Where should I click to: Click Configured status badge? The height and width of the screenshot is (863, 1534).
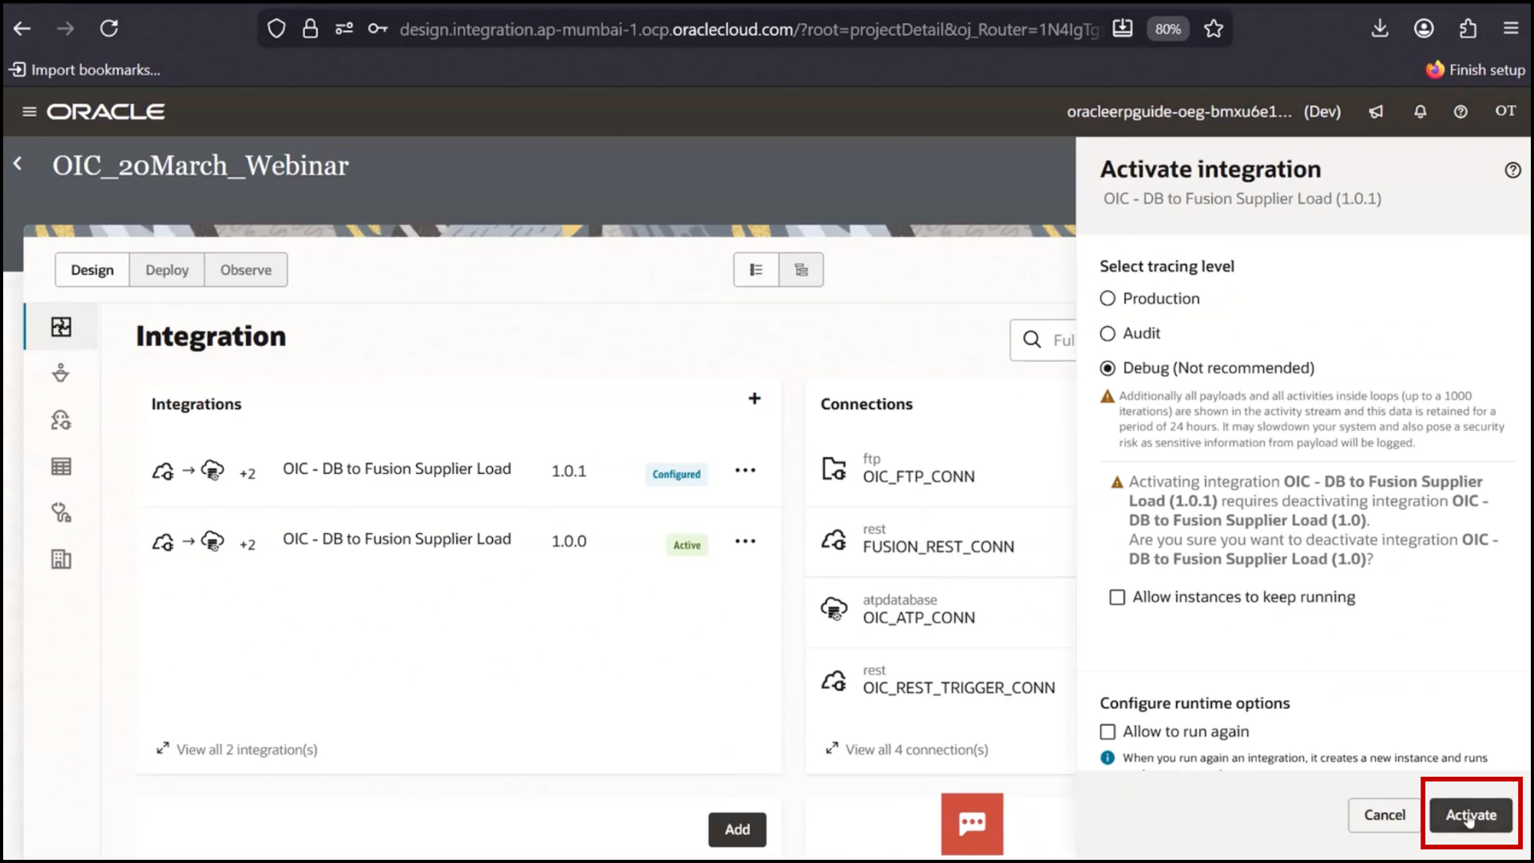(676, 475)
